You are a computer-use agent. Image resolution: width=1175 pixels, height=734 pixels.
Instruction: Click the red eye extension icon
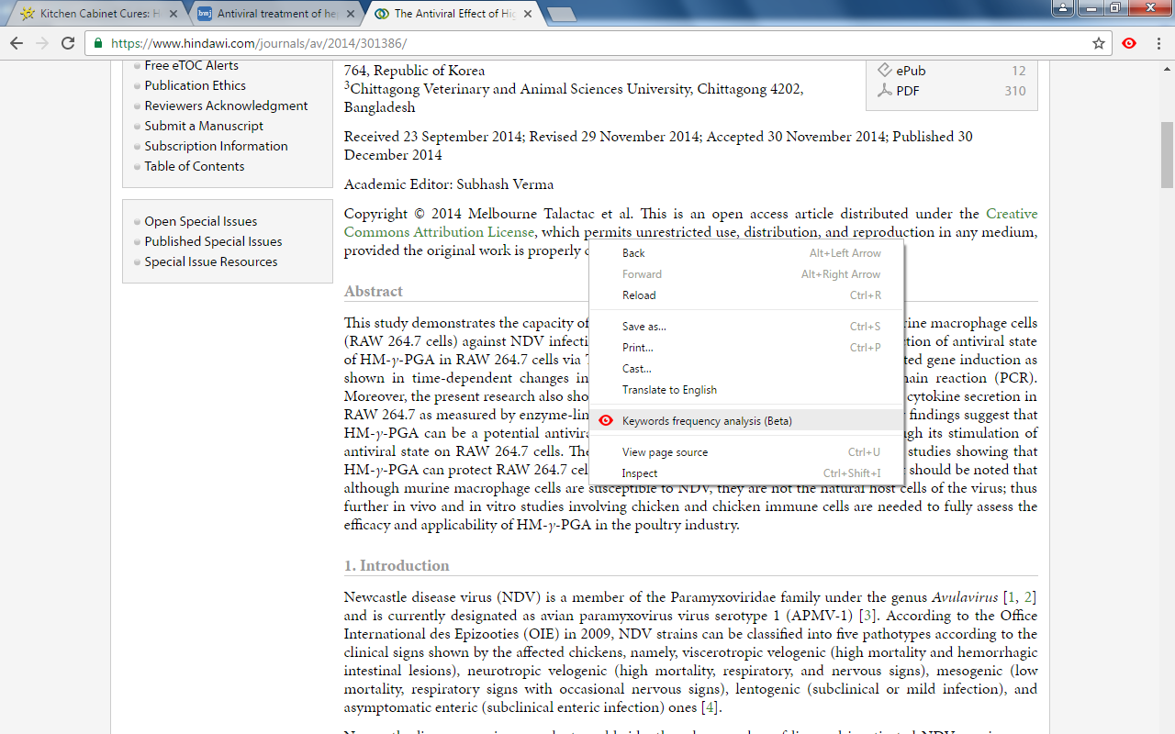[x=1128, y=43]
